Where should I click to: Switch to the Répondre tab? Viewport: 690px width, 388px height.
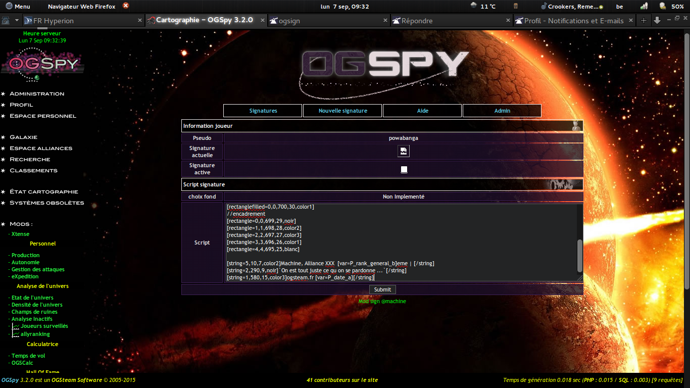point(452,21)
